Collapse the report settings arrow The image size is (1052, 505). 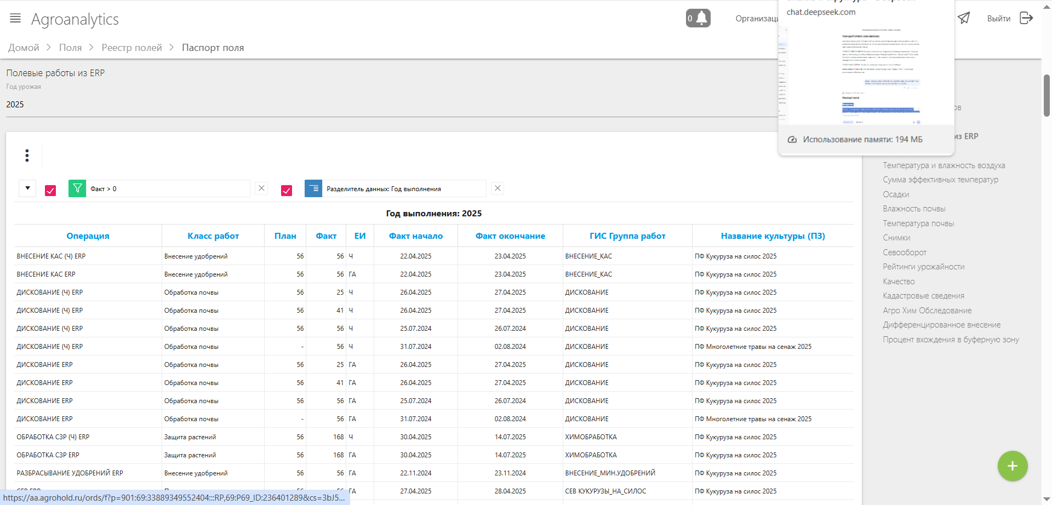coord(27,188)
